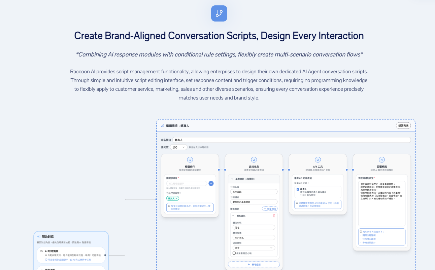Click the branch icon above the heading
Viewport: 435px width, 270px height.
pos(219,13)
